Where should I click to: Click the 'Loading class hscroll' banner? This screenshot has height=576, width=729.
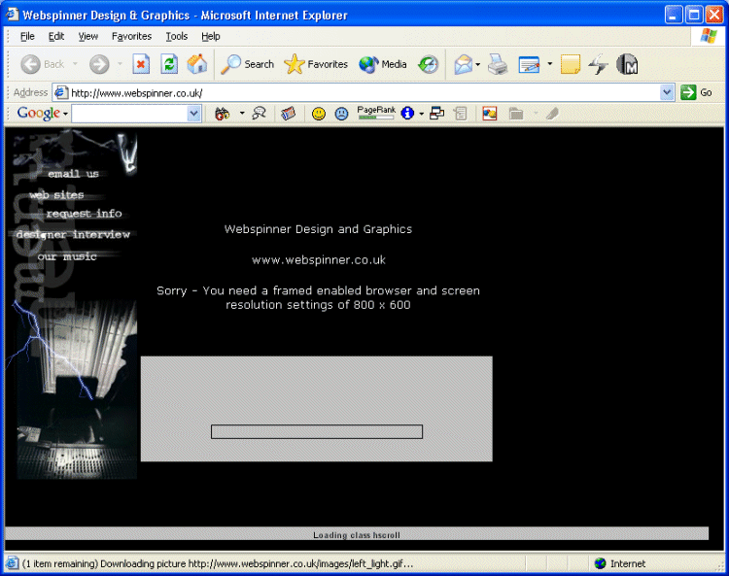357,534
